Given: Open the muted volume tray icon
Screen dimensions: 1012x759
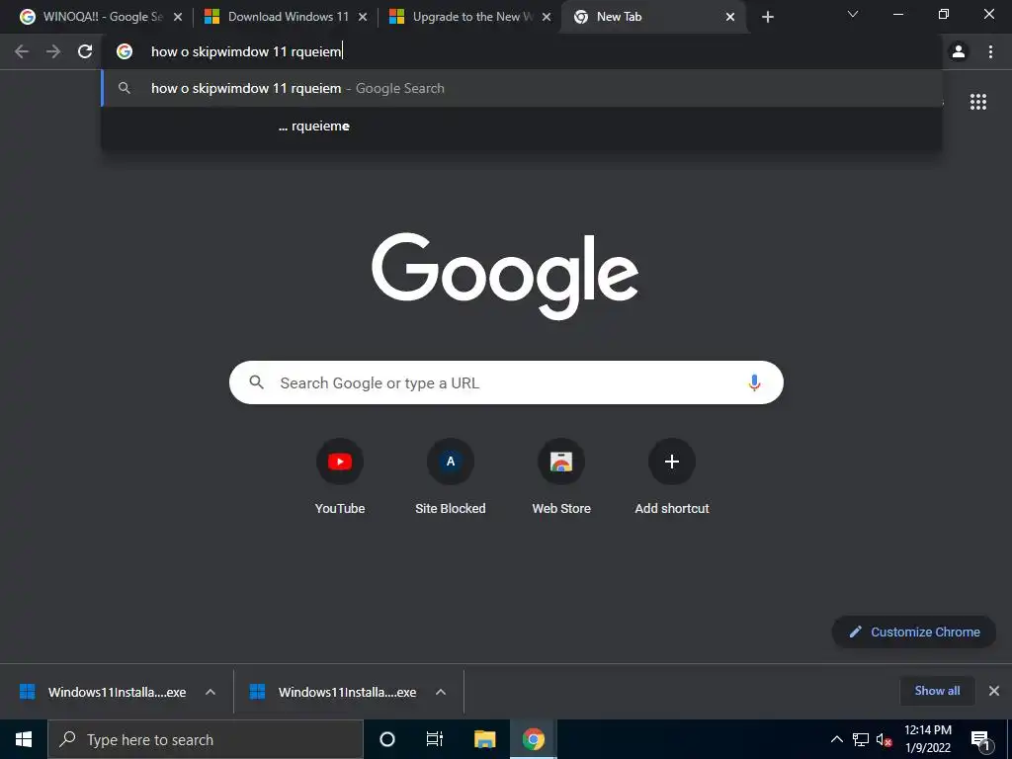Looking at the screenshot, I should (x=884, y=739).
